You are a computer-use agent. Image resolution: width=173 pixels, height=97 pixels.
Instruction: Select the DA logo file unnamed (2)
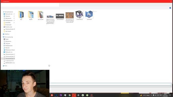pos(79,14)
